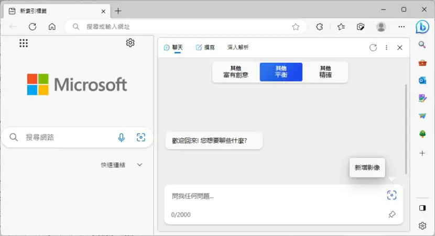
Task: Open the browser Settings and more menu
Action: 401,27
